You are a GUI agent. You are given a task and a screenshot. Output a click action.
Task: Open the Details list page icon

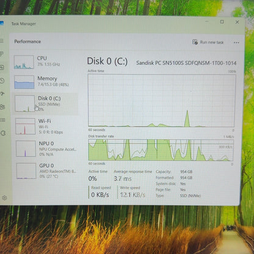[2, 120]
